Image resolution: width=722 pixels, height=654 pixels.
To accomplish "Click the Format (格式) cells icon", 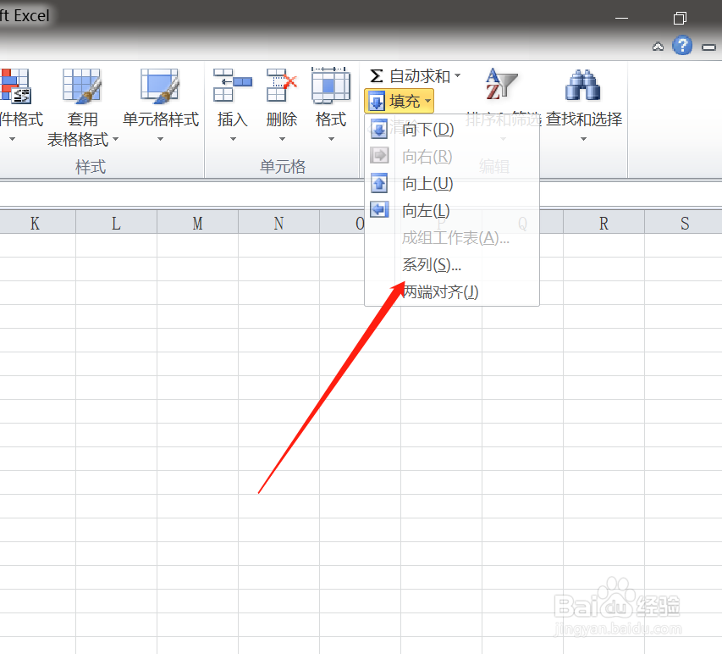I will [x=331, y=86].
